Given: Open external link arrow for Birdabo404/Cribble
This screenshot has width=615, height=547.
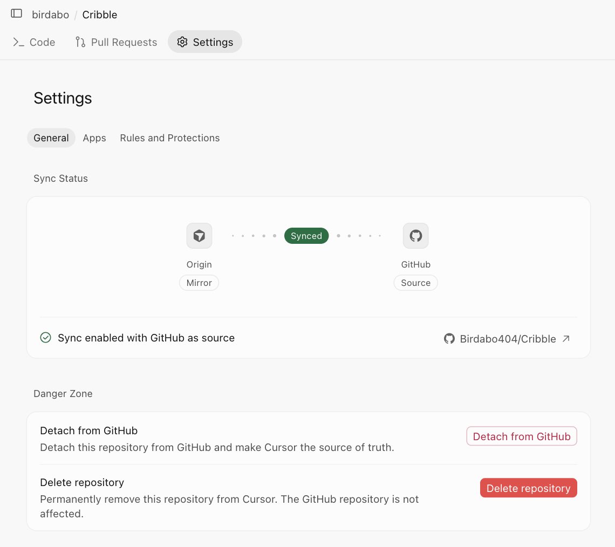Looking at the screenshot, I should coord(566,338).
